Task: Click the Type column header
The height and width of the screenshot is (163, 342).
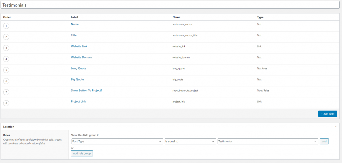Action: (x=261, y=17)
